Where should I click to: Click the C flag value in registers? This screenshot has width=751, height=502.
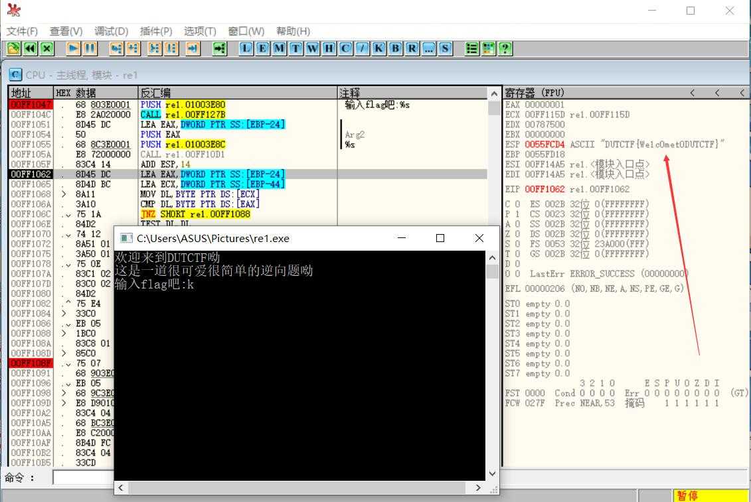pos(517,204)
